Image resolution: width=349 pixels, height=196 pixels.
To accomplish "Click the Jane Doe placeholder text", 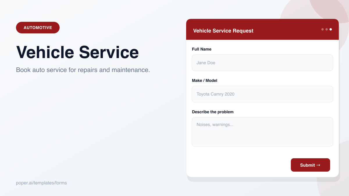I will pyautogui.click(x=206, y=63).
